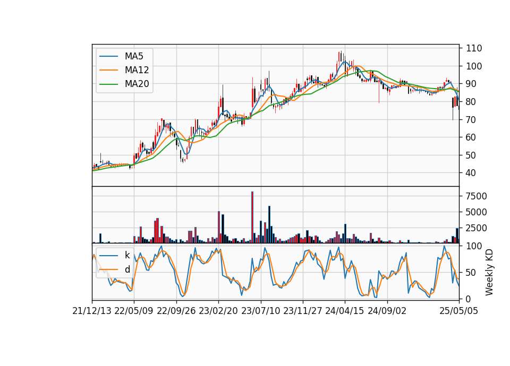Click the 2500 volume axis label
Image resolution: width=510 pixels, height=366 pixels.
[x=477, y=228]
